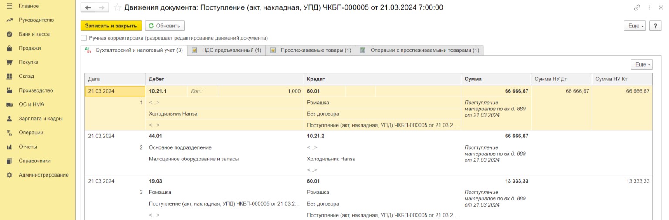Copy link via chain icon

(637, 8)
